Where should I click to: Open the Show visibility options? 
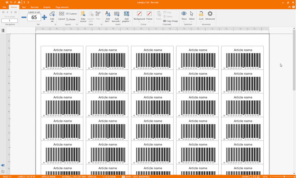[x=184, y=17]
